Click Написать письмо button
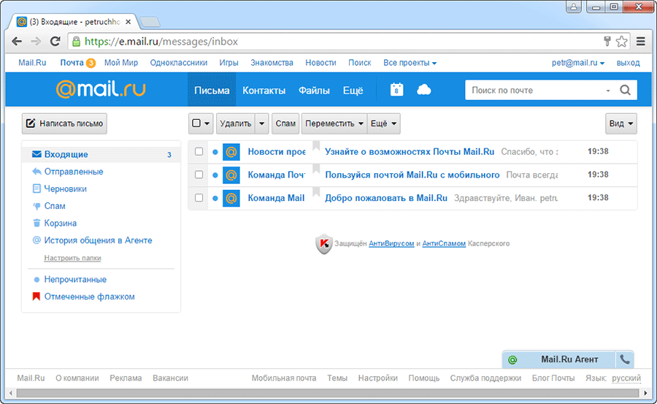This screenshot has width=657, height=404. [64, 123]
